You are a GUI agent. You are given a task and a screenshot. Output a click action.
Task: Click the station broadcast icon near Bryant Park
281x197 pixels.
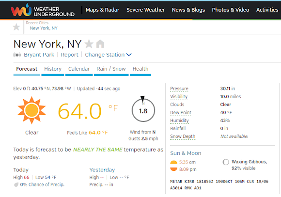[17, 55]
